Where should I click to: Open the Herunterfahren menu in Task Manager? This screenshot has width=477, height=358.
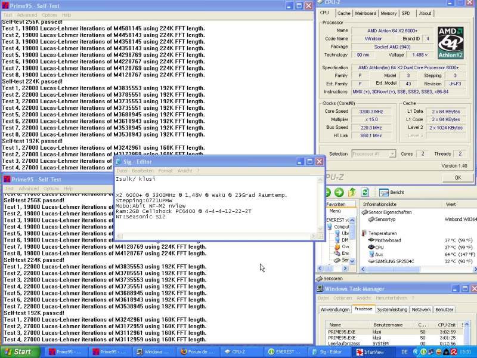(x=391, y=298)
